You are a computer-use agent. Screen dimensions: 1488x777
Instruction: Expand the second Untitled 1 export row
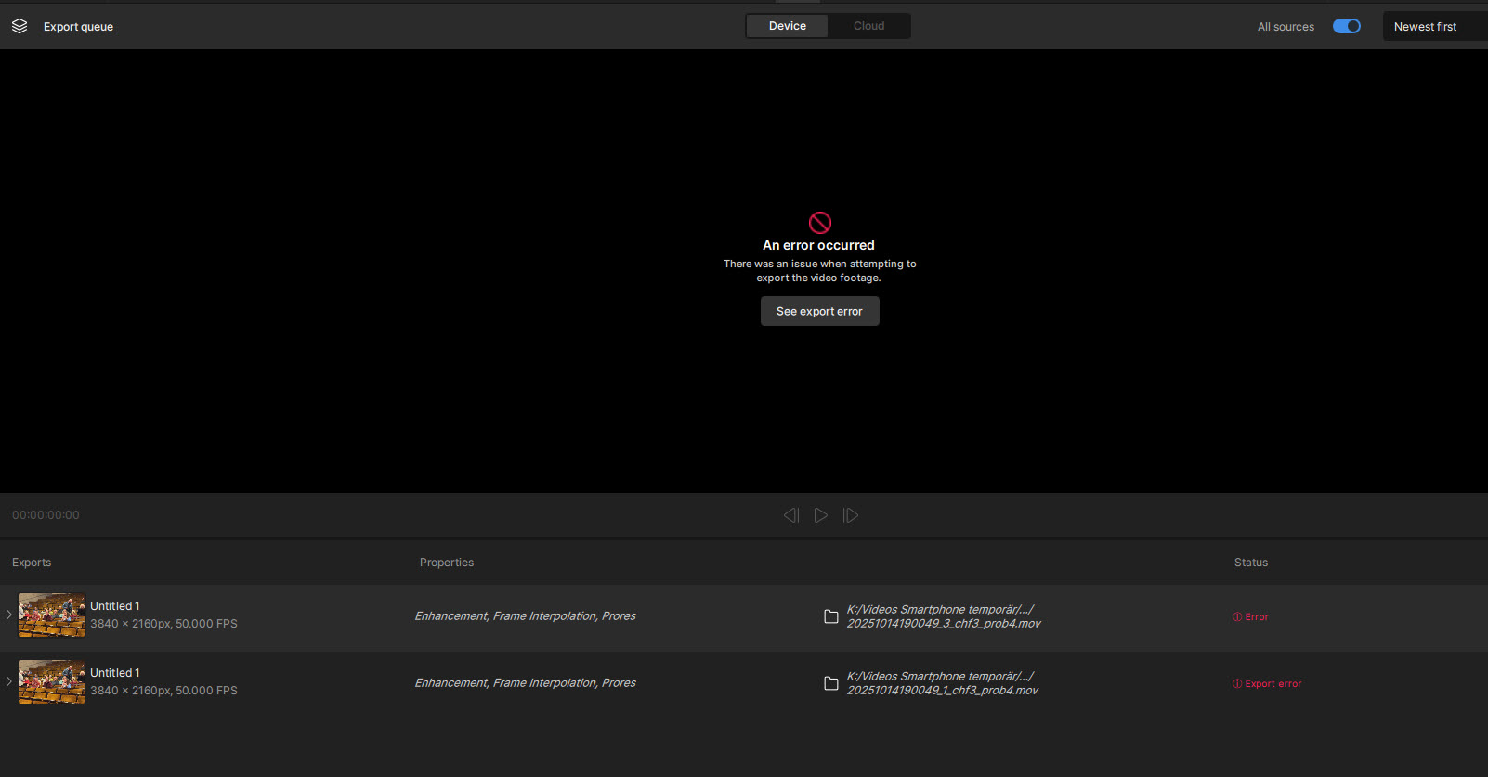pyautogui.click(x=9, y=681)
